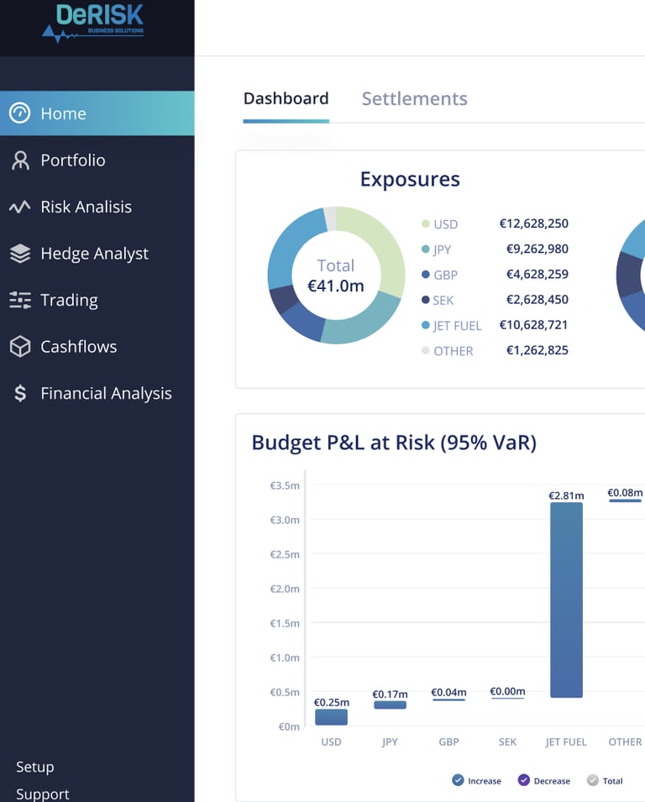645x802 pixels.
Task: Switch to the Settlements tab
Action: pos(414,98)
